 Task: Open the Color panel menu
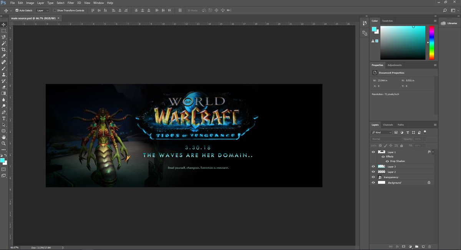point(435,21)
